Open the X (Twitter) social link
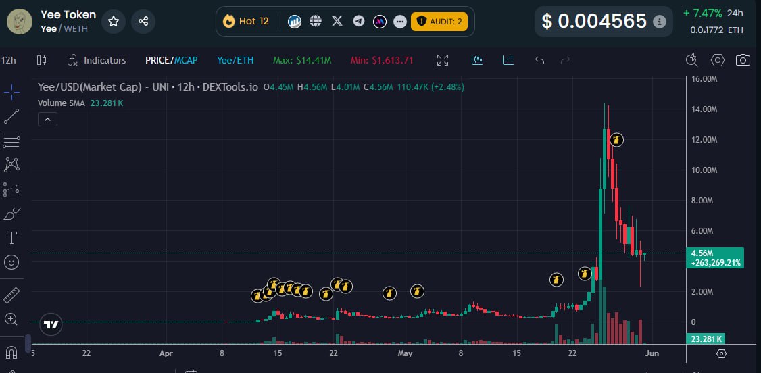This screenshot has width=761, height=373. (x=337, y=21)
